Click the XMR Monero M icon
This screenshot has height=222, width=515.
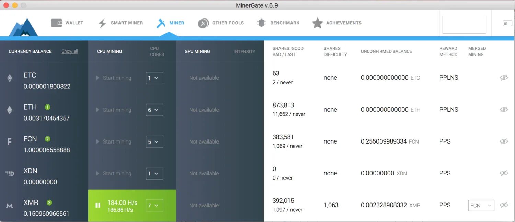click(10, 206)
